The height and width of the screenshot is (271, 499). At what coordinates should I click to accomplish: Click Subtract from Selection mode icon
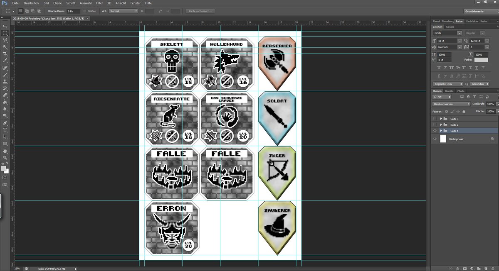[32, 11]
